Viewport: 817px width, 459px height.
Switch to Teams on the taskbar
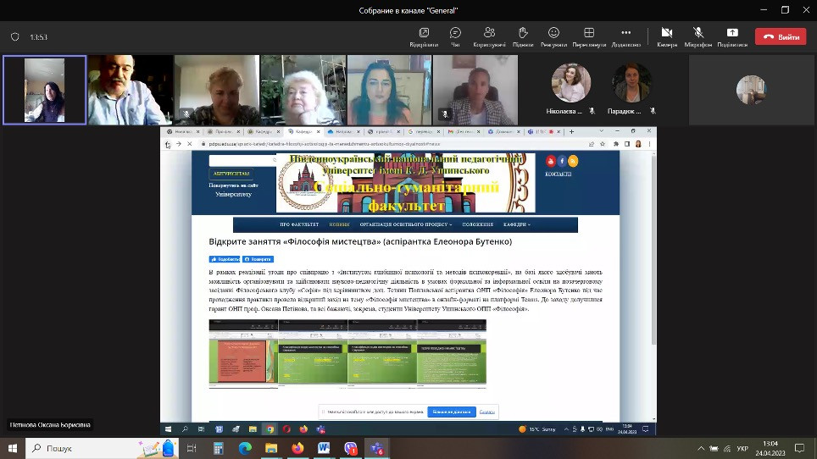pyautogui.click(x=376, y=448)
